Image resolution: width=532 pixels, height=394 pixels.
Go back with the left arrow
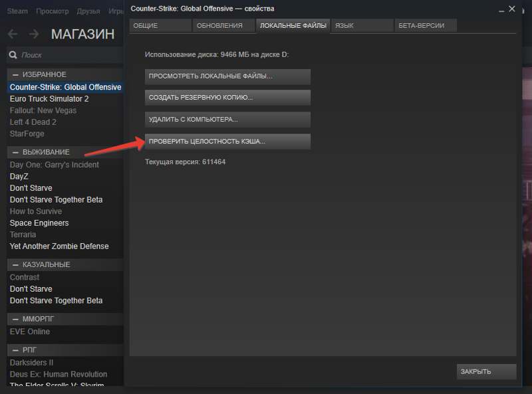click(13, 34)
